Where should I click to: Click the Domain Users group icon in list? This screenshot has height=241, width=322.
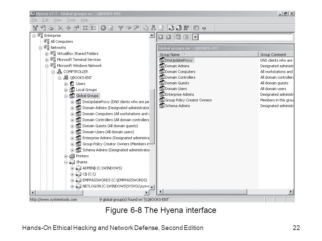tap(162, 88)
